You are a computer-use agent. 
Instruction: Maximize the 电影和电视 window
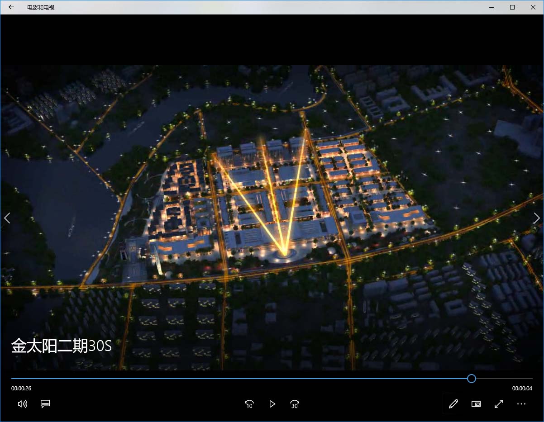[x=512, y=7]
